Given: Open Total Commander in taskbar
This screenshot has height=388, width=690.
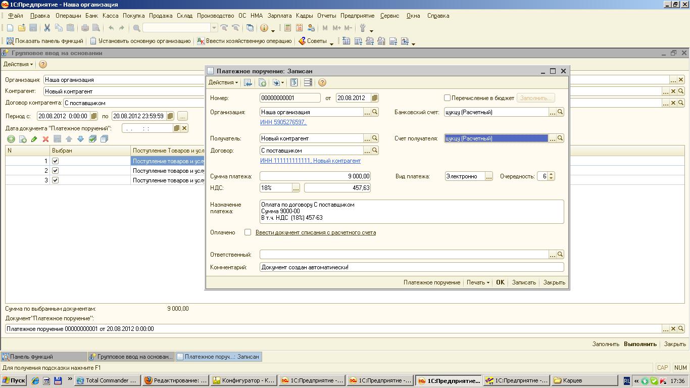Looking at the screenshot, I should pyautogui.click(x=107, y=380).
